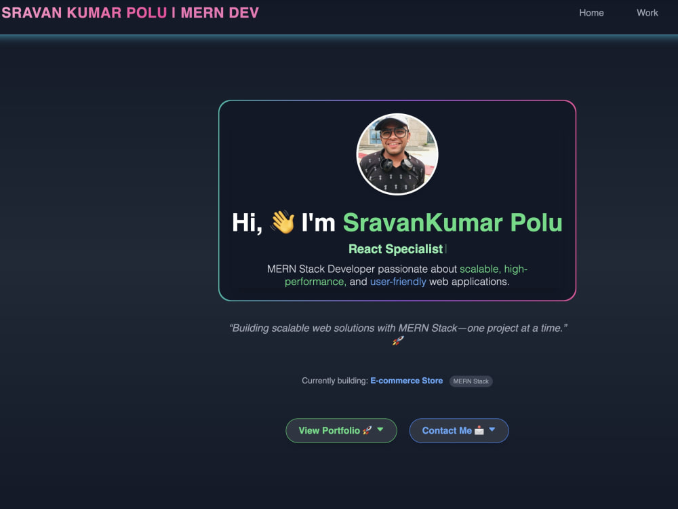The image size is (678, 509).
Task: Click the circular profile photo
Action: (x=397, y=155)
